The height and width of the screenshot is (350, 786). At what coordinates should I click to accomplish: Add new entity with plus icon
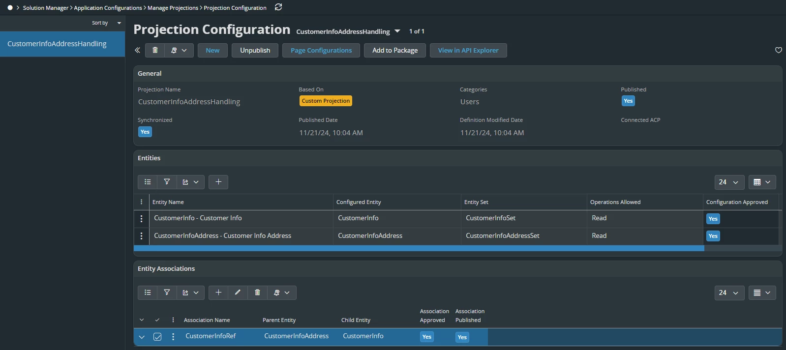218,182
